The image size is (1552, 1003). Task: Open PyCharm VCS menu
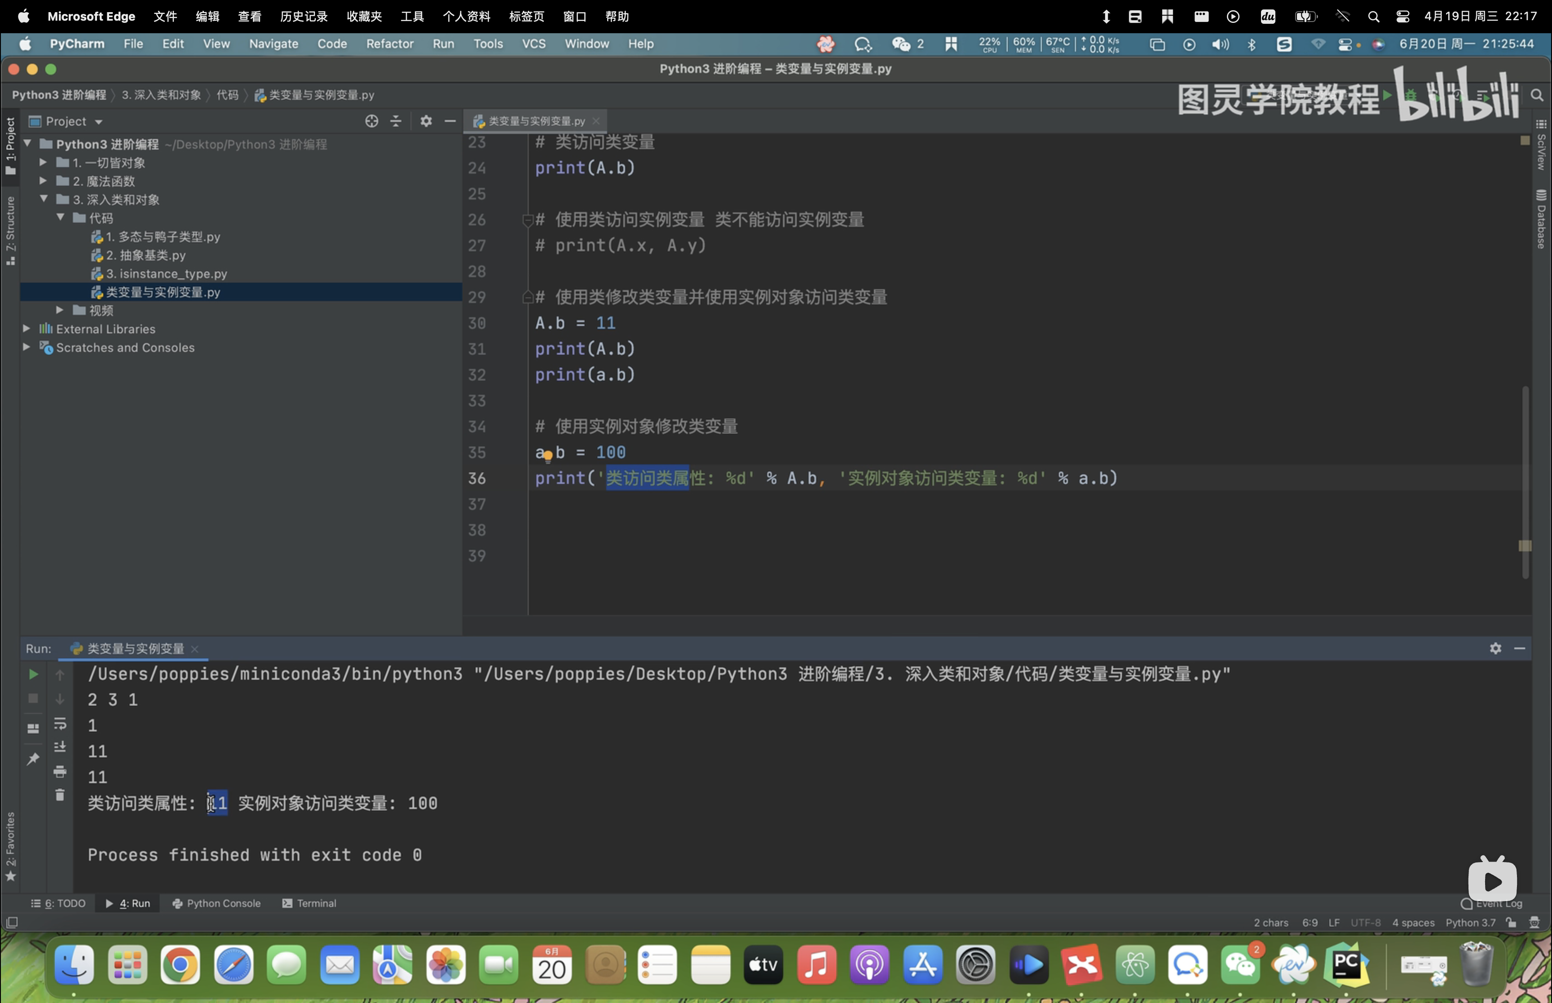click(533, 44)
